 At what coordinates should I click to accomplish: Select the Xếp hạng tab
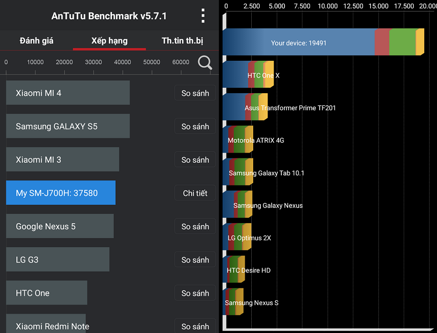[109, 40]
